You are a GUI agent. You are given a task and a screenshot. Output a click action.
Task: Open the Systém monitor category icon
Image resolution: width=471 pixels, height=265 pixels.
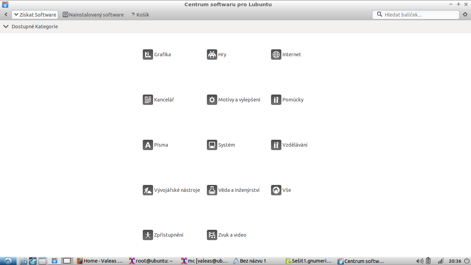212,145
